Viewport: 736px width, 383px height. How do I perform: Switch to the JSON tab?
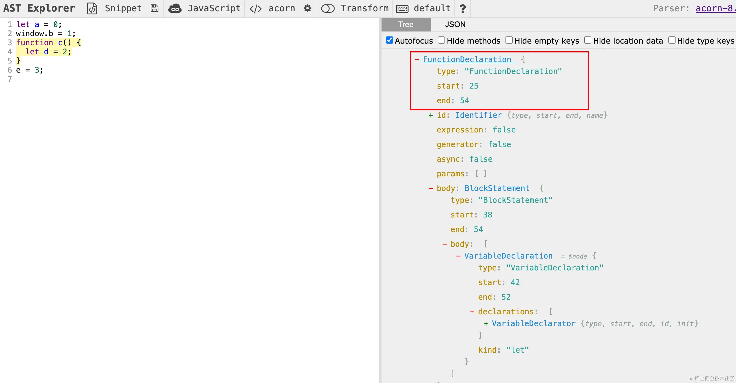click(455, 25)
